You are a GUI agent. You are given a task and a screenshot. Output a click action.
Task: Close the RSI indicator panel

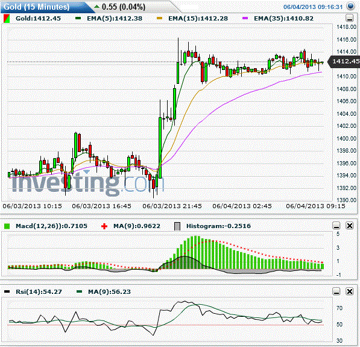point(350,291)
